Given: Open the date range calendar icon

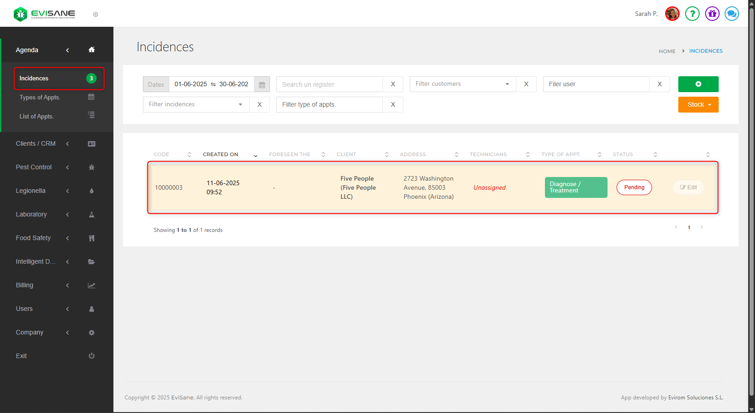Looking at the screenshot, I should pyautogui.click(x=262, y=84).
